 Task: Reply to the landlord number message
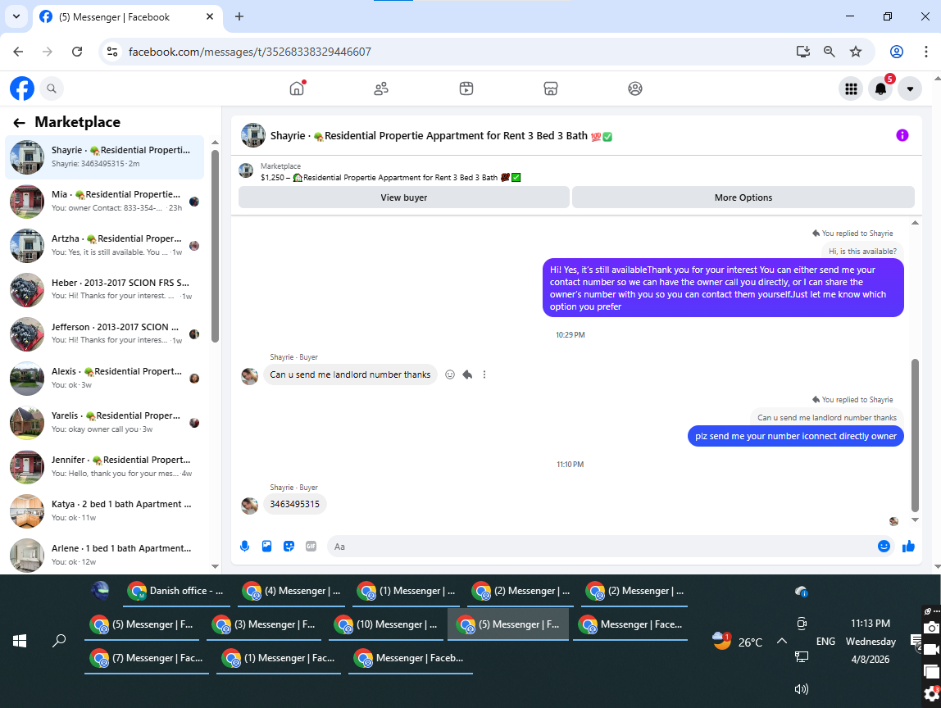coord(467,374)
